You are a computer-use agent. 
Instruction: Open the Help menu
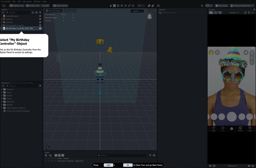tap(45, 1)
